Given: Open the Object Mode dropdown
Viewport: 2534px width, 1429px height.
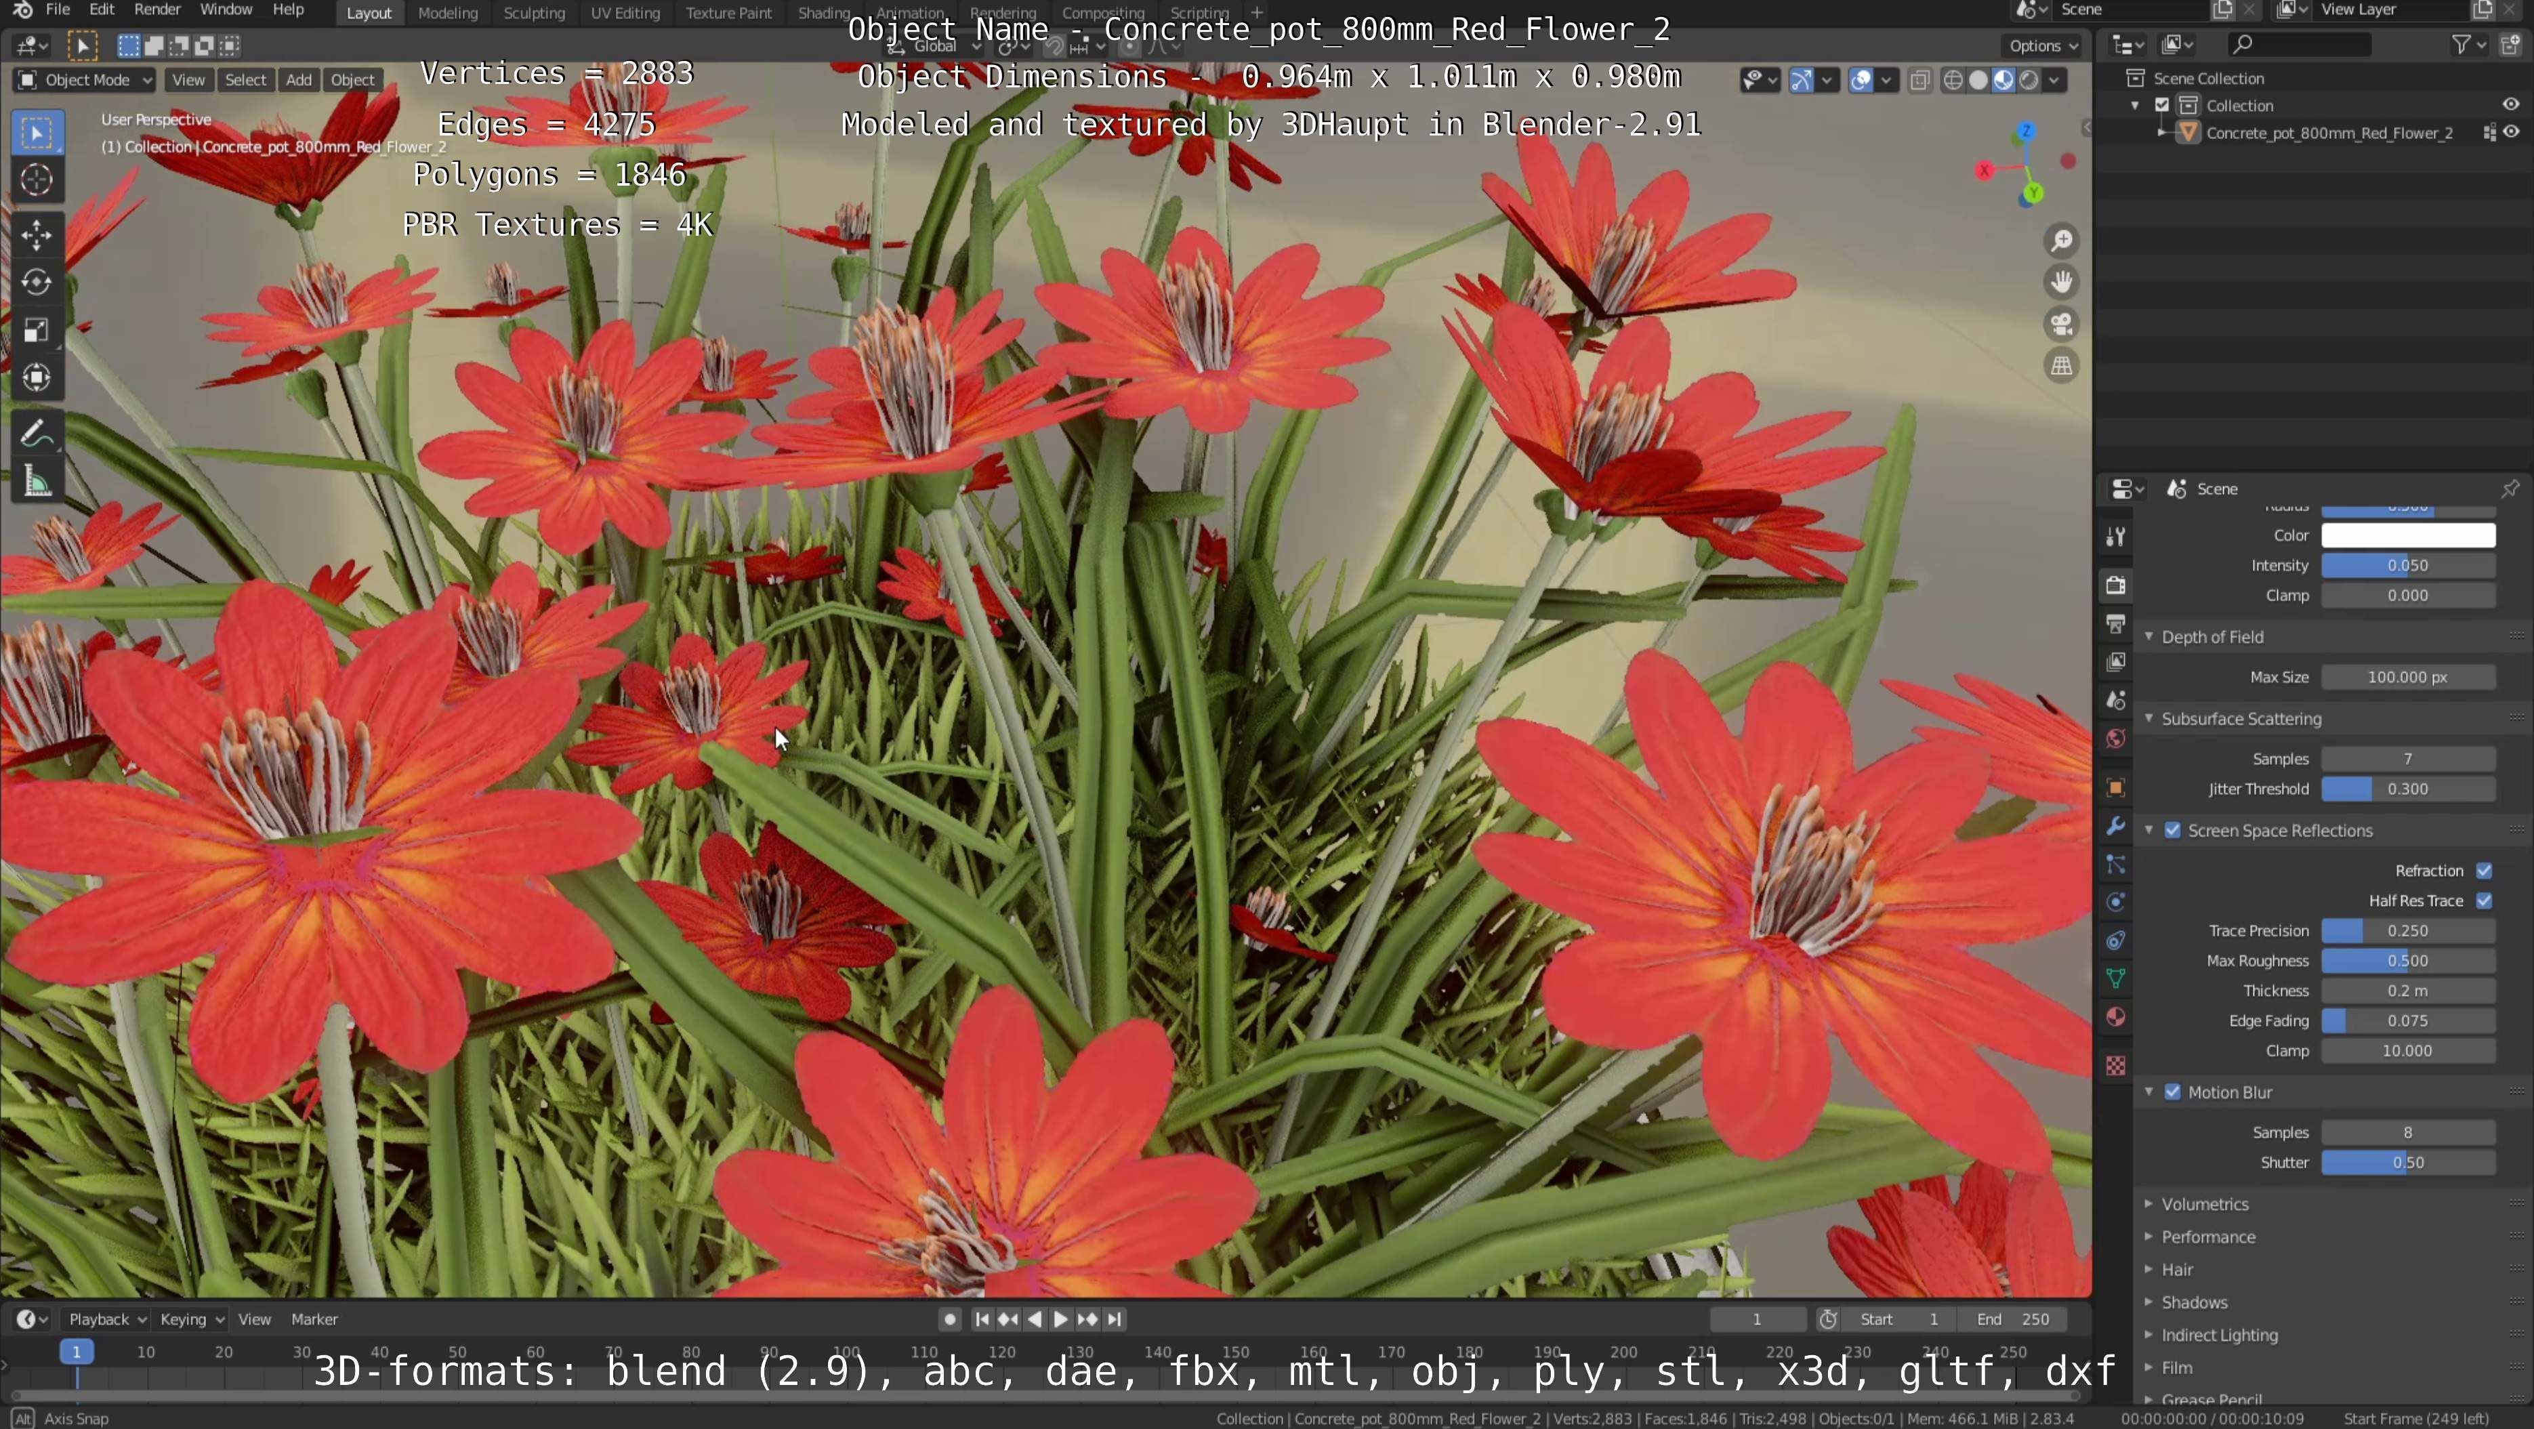Looking at the screenshot, I should [85, 80].
